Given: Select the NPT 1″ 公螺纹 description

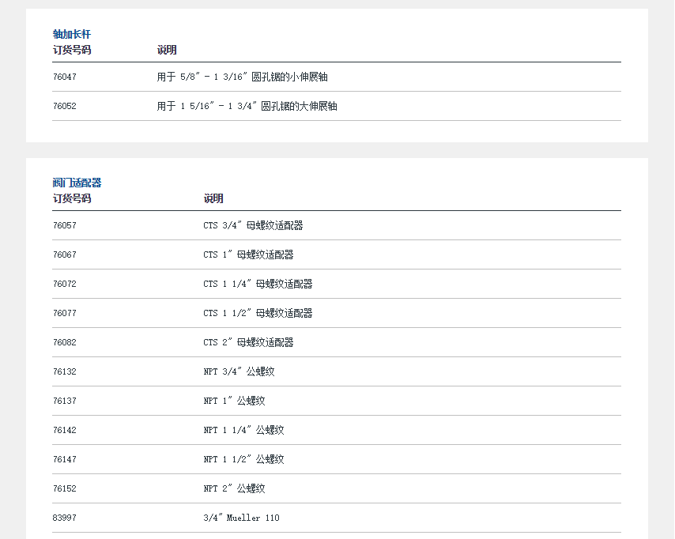Looking at the screenshot, I should pos(234,401).
